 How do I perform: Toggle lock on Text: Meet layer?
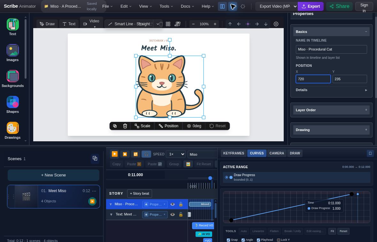pos(181,214)
